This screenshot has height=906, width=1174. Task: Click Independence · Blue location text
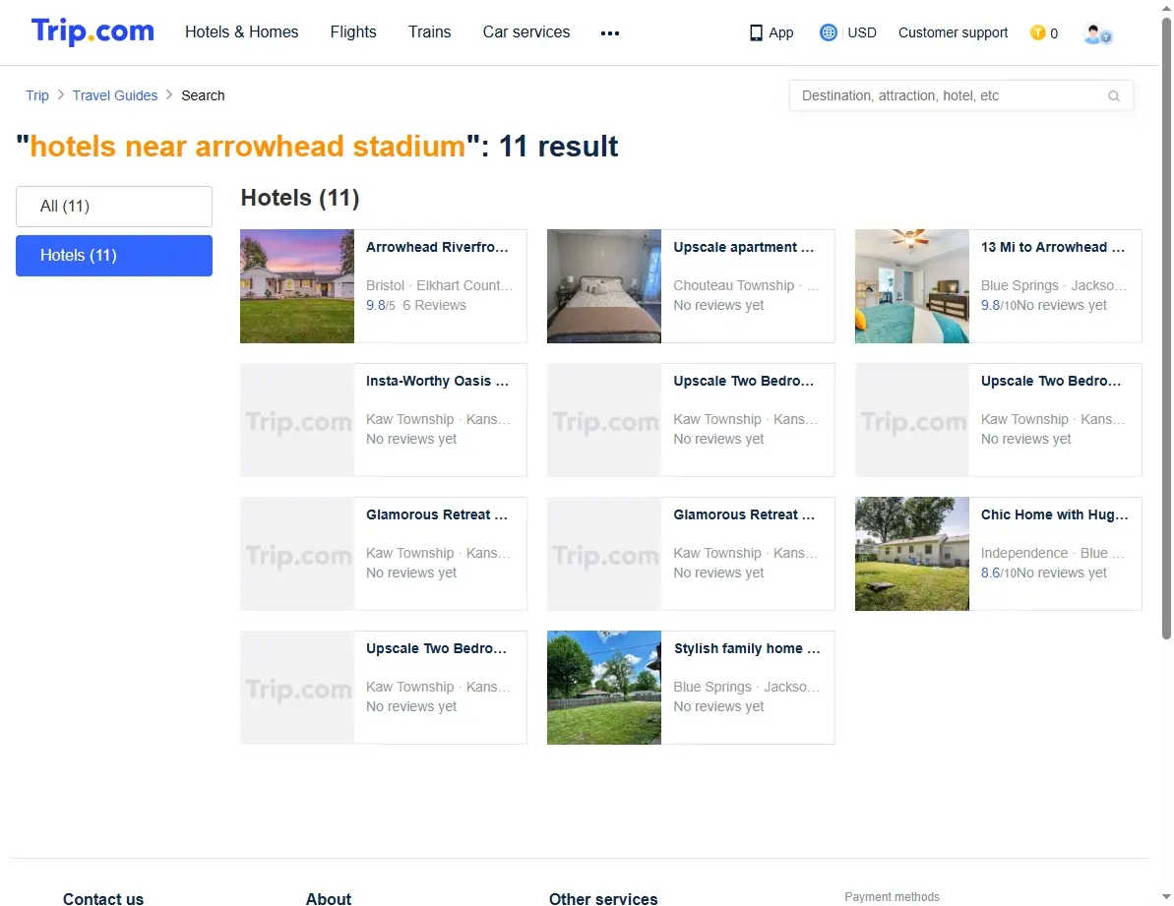pyautogui.click(x=1052, y=554)
